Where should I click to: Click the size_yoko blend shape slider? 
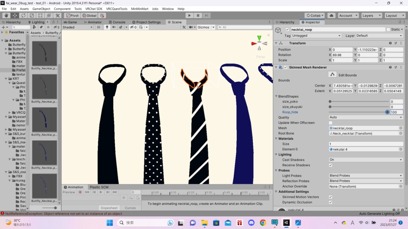pos(359,102)
